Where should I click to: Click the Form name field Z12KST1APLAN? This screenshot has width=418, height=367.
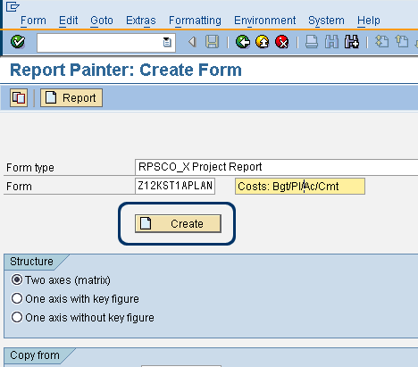coord(175,186)
